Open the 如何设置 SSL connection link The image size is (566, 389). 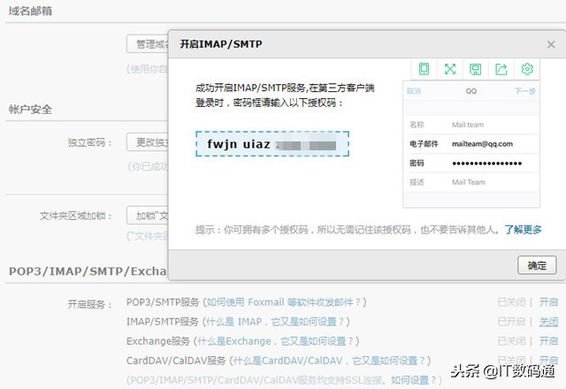[414, 380]
